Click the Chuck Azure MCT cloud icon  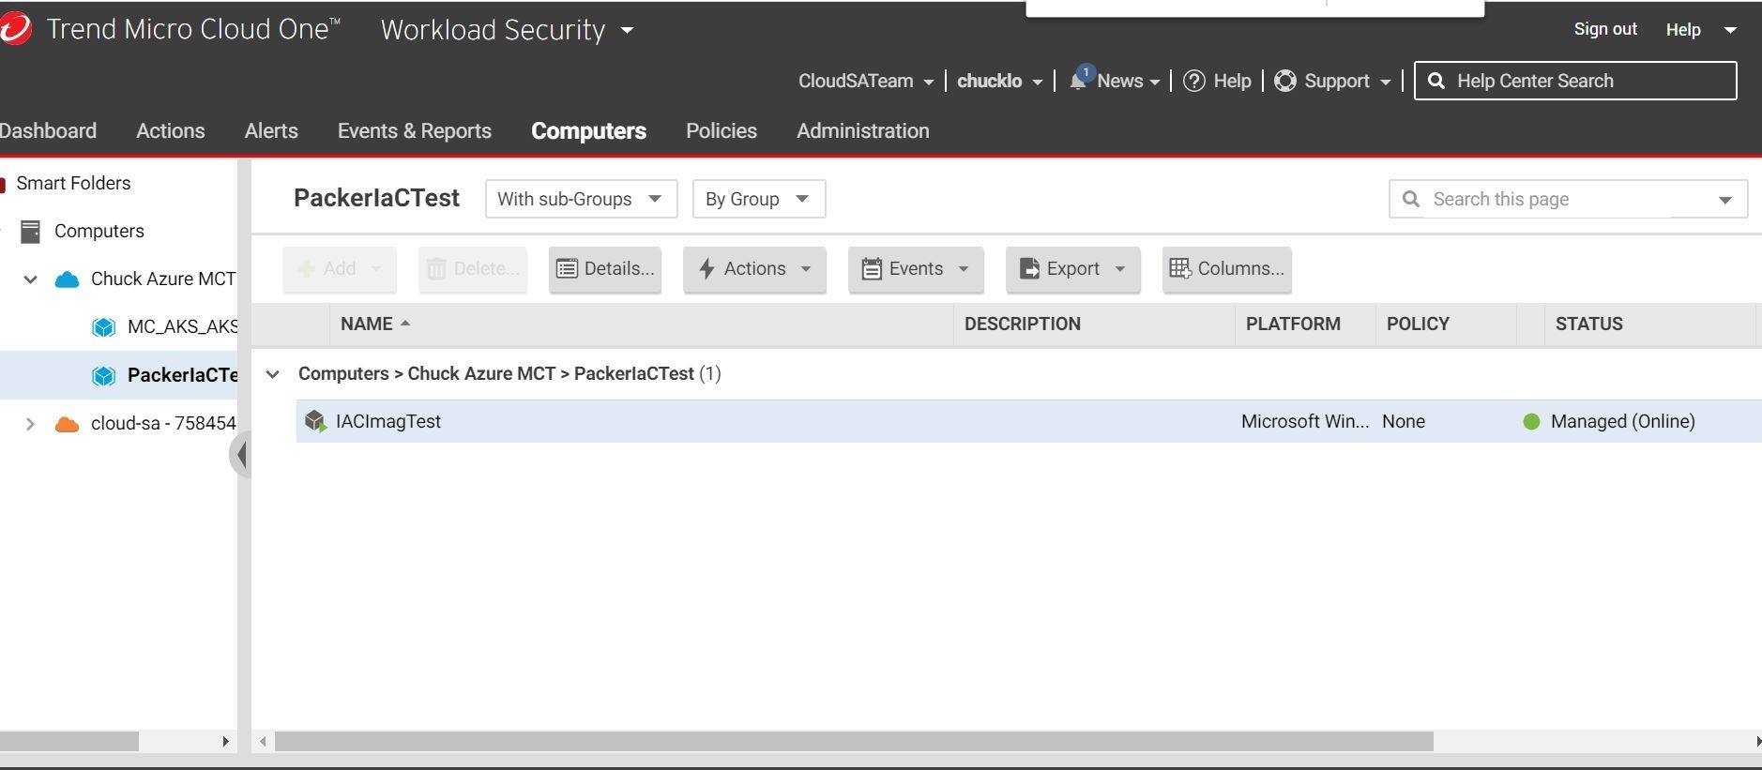click(67, 279)
